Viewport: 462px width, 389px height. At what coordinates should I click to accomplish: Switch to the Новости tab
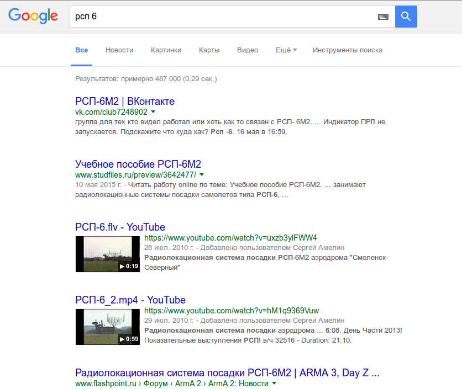point(119,50)
